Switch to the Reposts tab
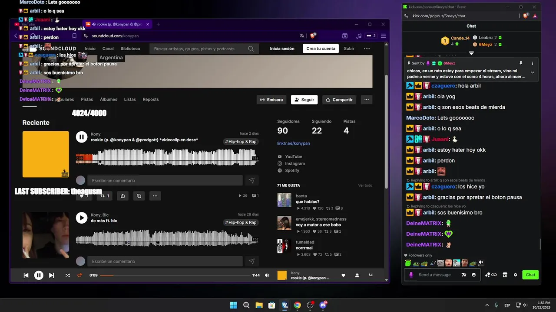Image resolution: width=556 pixels, height=312 pixels. tap(151, 99)
